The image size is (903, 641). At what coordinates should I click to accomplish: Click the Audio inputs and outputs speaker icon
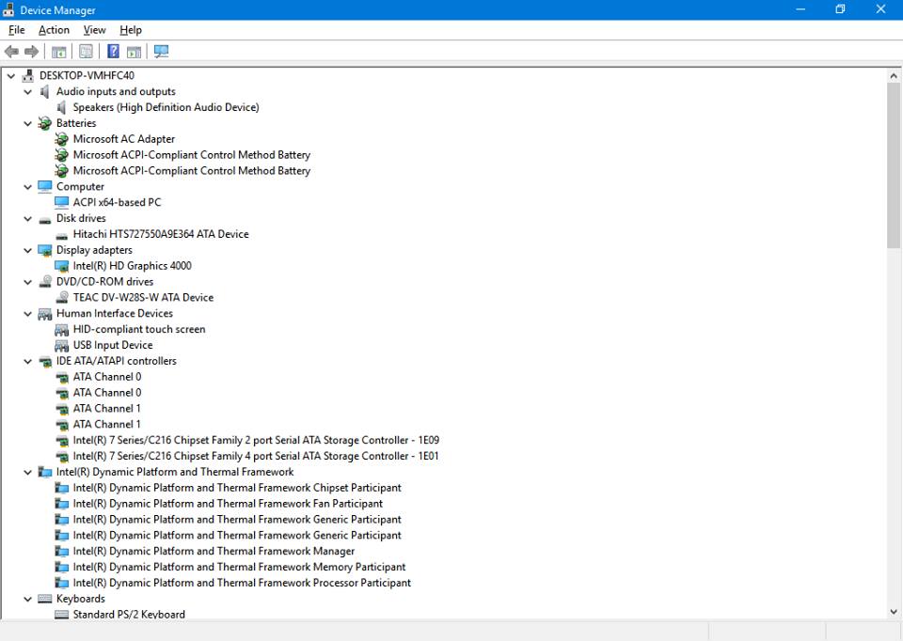pos(45,91)
